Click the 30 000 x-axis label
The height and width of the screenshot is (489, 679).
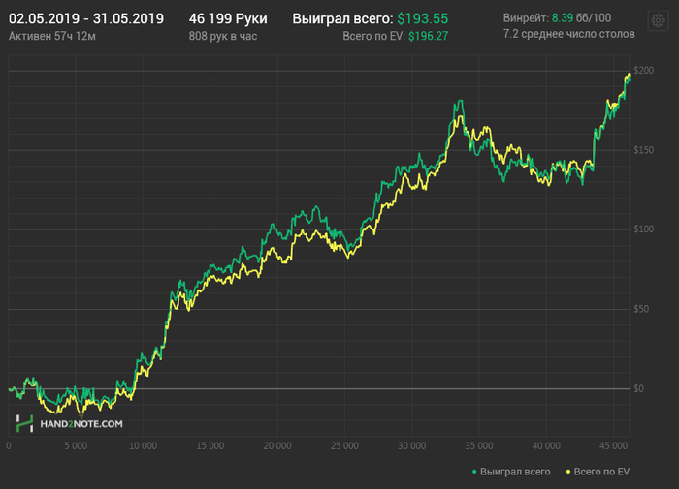tap(412, 445)
